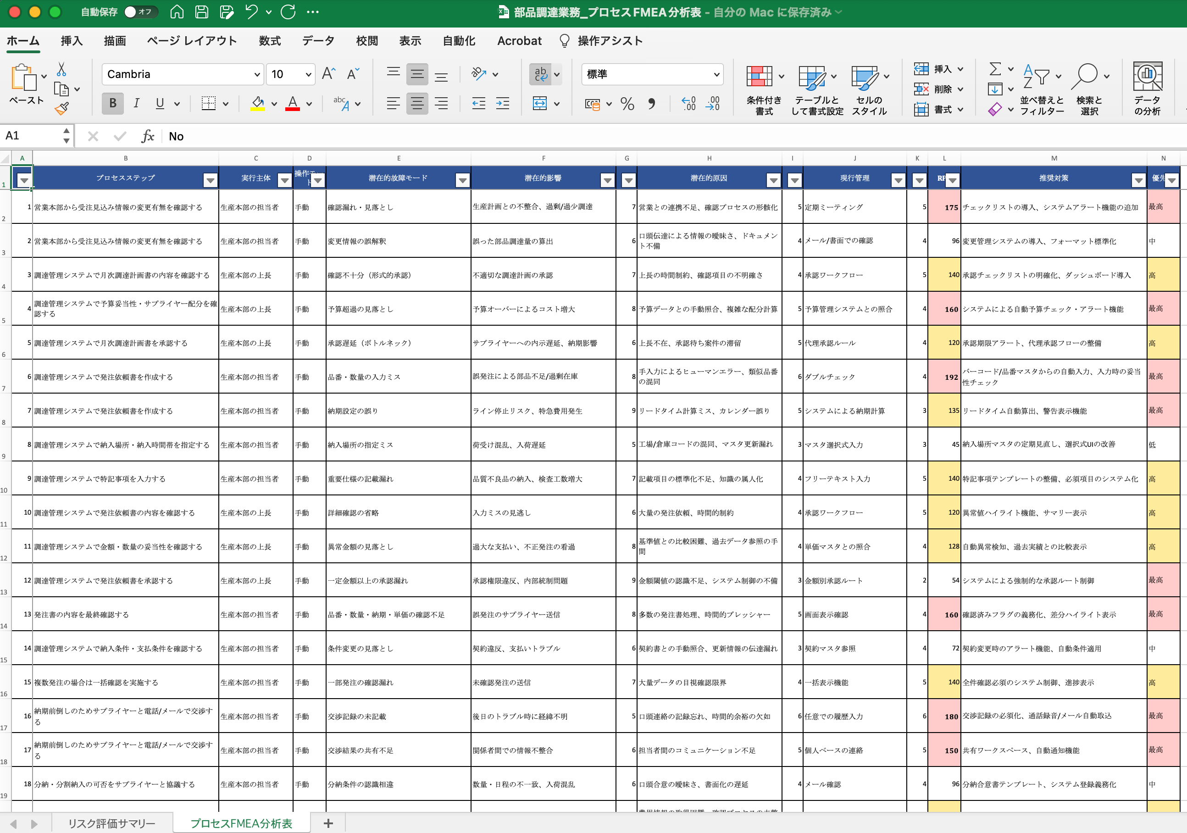1187x833 pixels.
Task: Click the format painter brush icon
Action: 61,108
